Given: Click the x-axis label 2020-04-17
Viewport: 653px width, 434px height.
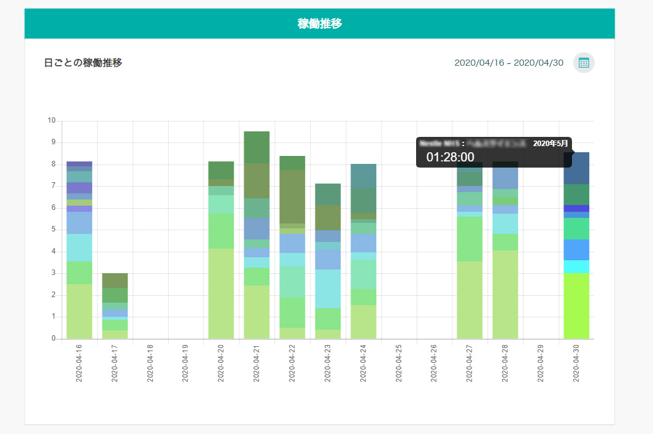Looking at the screenshot, I should 115,363.
